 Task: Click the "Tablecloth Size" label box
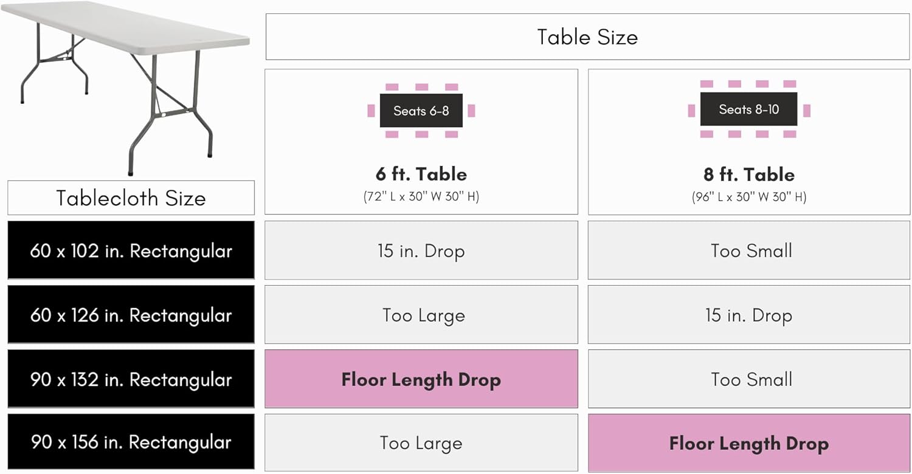click(x=131, y=198)
